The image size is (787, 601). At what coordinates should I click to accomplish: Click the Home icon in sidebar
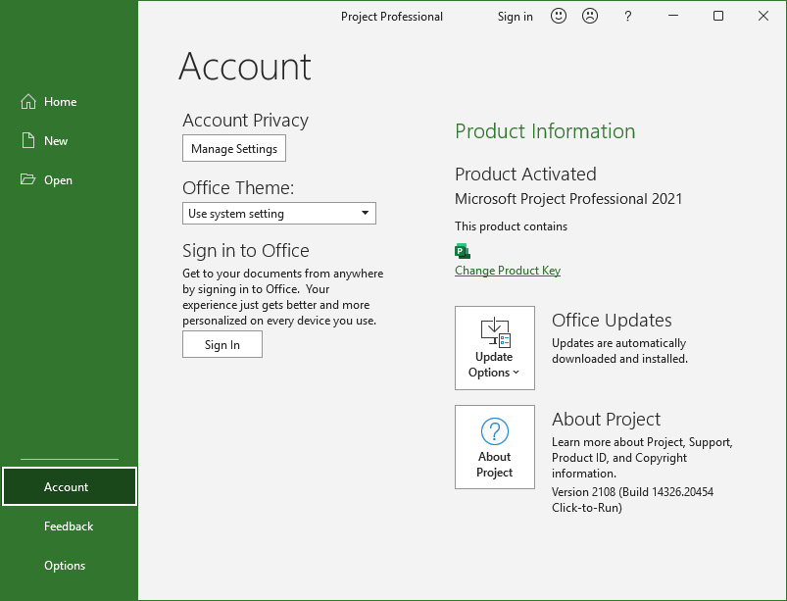(x=28, y=101)
